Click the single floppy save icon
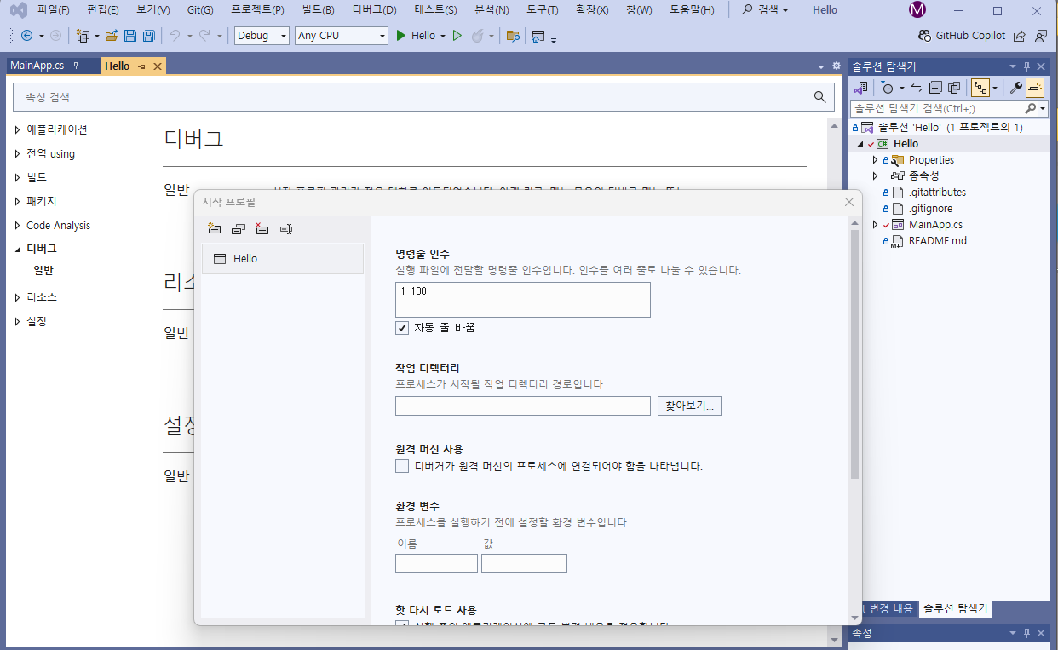The height and width of the screenshot is (650, 1058). click(x=130, y=36)
